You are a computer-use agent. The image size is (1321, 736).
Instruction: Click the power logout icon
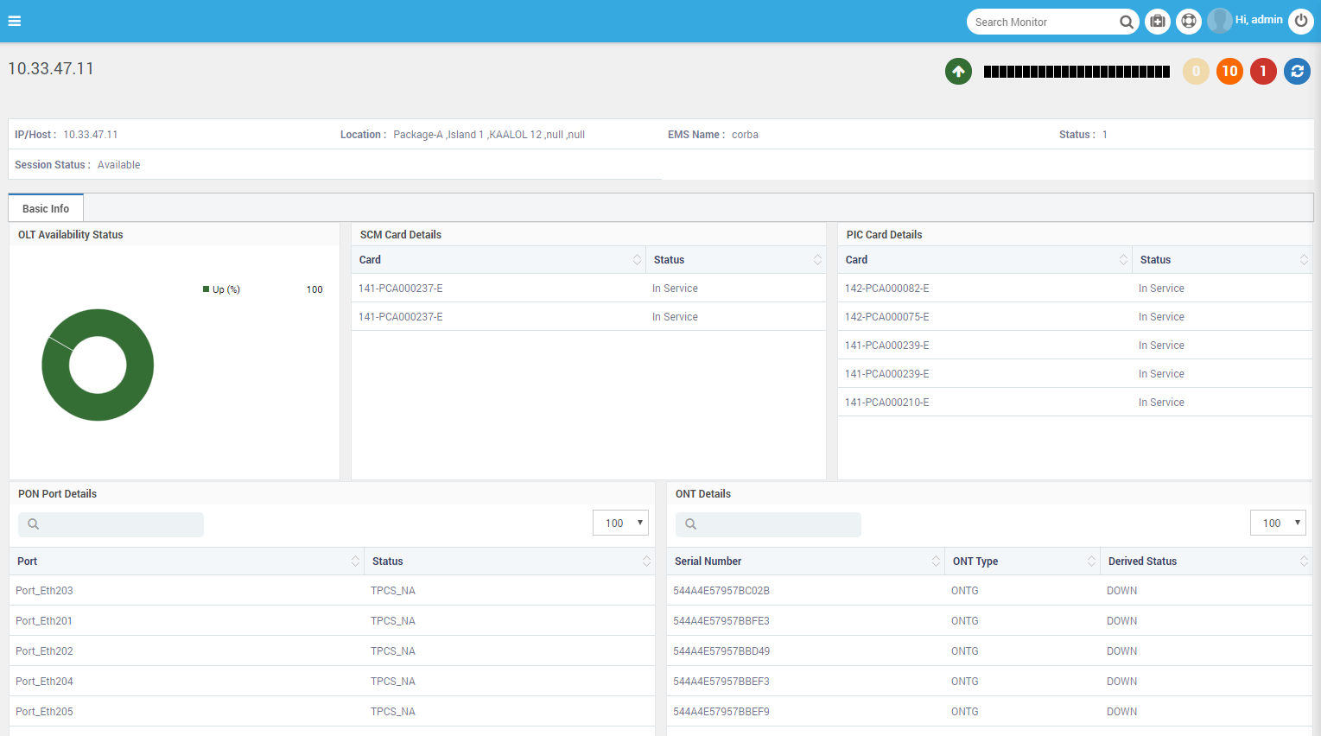point(1301,22)
